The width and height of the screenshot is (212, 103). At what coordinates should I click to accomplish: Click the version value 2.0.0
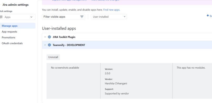(x=108, y=73)
